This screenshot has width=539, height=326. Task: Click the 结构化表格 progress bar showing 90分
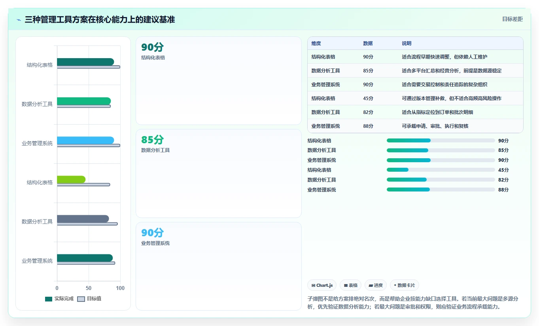click(441, 140)
